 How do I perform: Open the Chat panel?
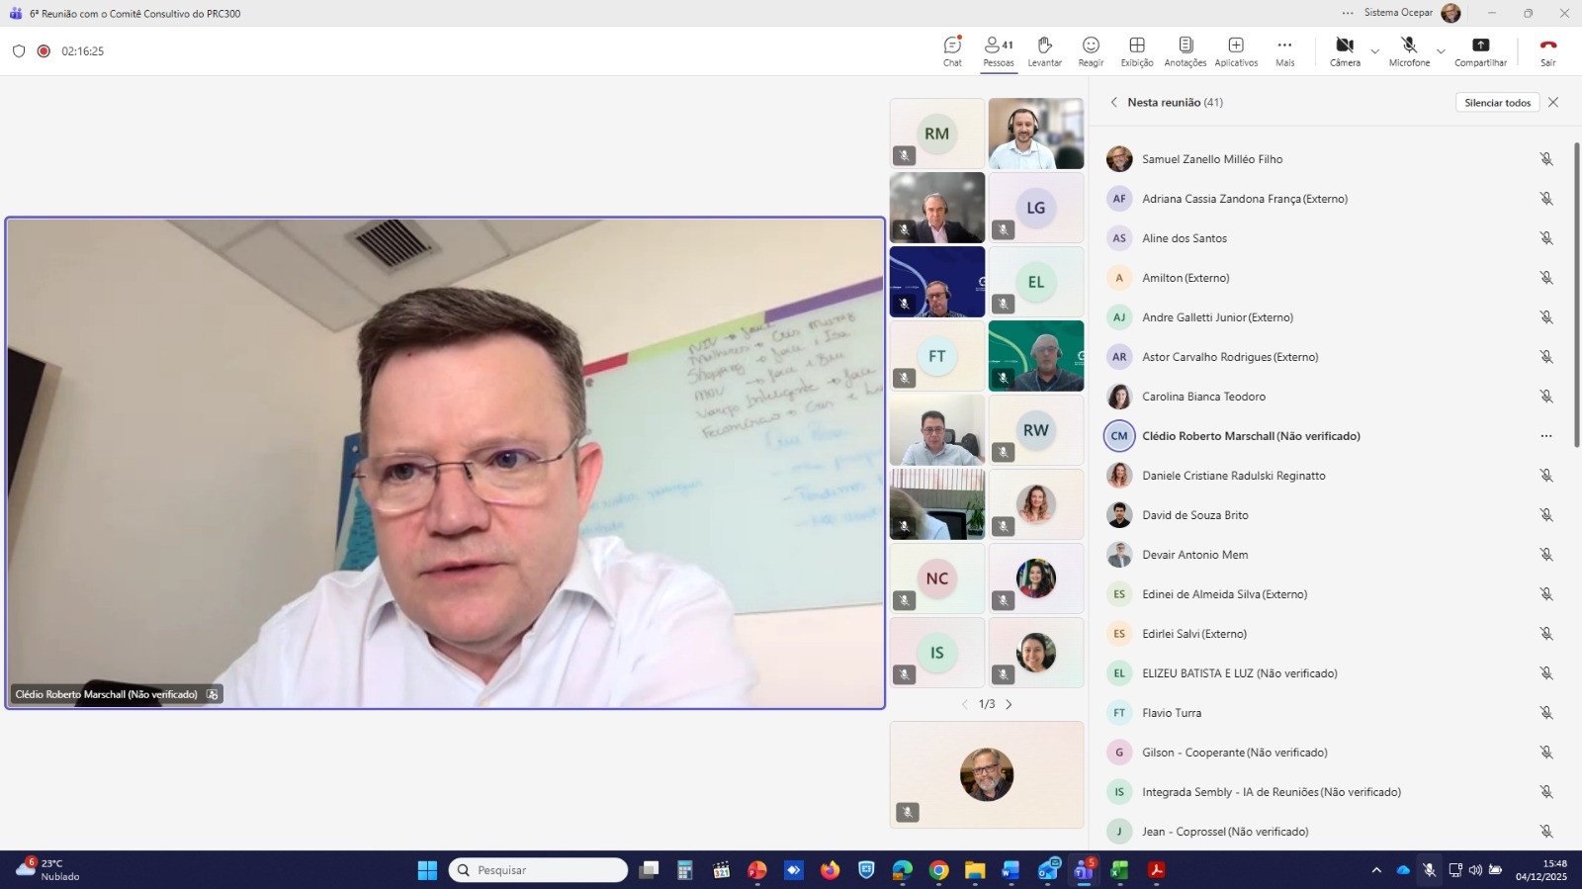tap(952, 51)
